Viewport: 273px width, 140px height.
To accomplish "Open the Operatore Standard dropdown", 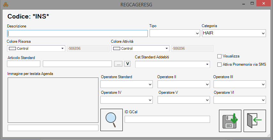I will [x=127, y=84].
